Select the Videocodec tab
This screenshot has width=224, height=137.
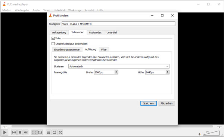78,32
